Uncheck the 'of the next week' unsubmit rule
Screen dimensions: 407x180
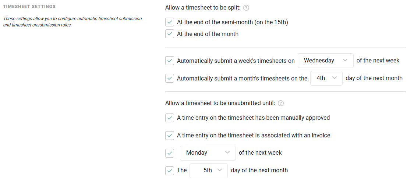tap(170, 153)
